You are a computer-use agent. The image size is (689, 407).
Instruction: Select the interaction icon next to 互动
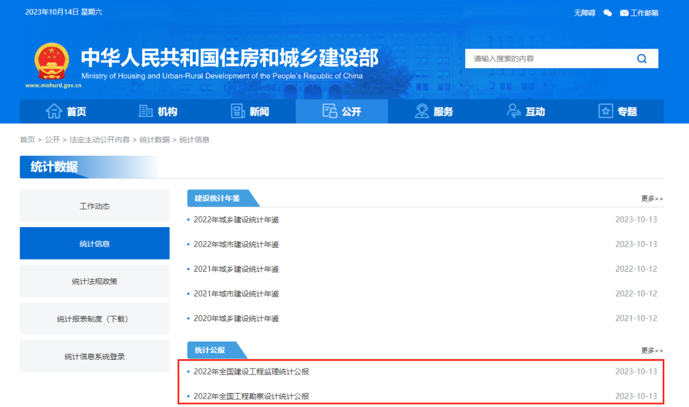click(x=512, y=111)
